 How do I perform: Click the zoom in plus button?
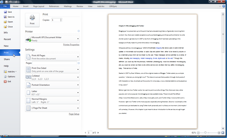(219, 133)
